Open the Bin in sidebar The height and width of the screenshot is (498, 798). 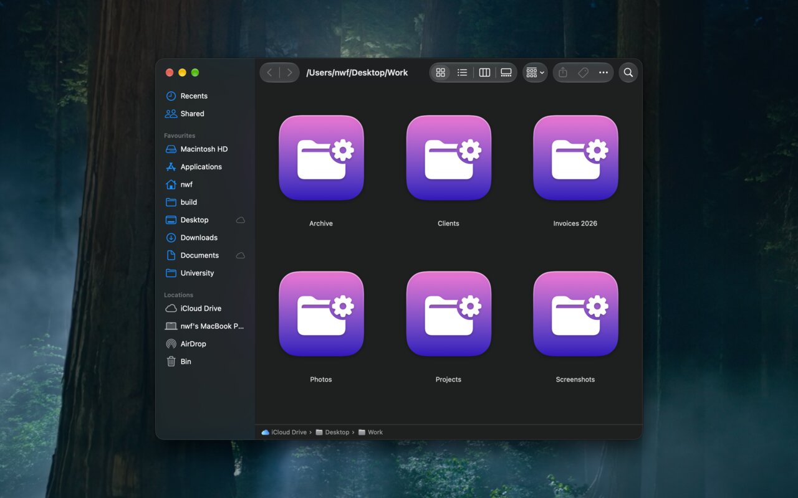coord(205,362)
